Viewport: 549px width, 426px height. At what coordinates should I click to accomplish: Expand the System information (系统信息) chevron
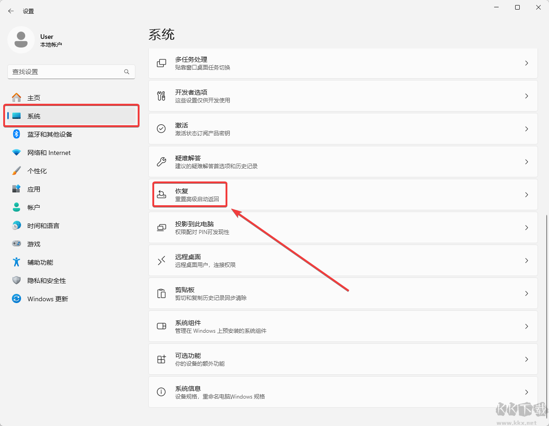point(527,392)
